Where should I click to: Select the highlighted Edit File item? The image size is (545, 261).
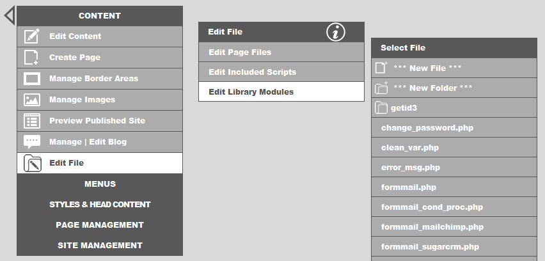(x=100, y=163)
